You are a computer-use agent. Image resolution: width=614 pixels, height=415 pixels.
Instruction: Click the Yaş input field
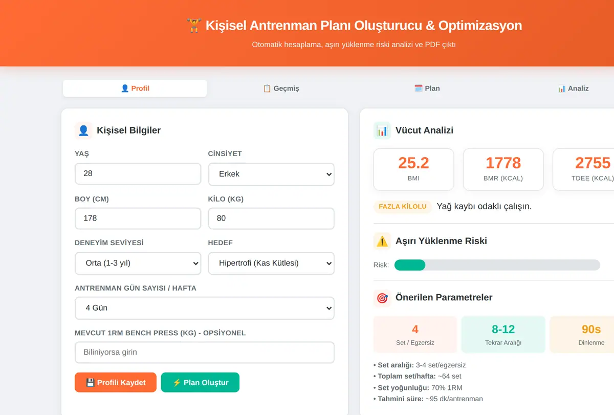[x=138, y=174]
